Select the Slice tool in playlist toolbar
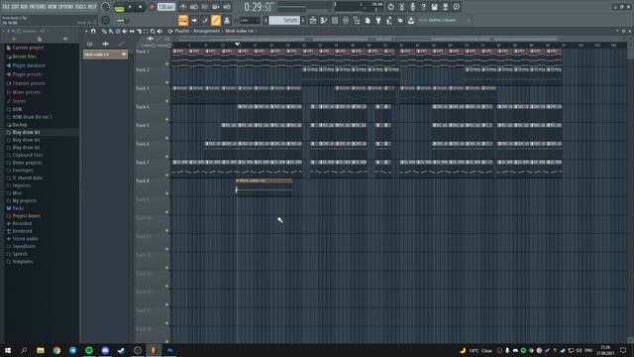This screenshot has height=357, width=634. pos(139,31)
